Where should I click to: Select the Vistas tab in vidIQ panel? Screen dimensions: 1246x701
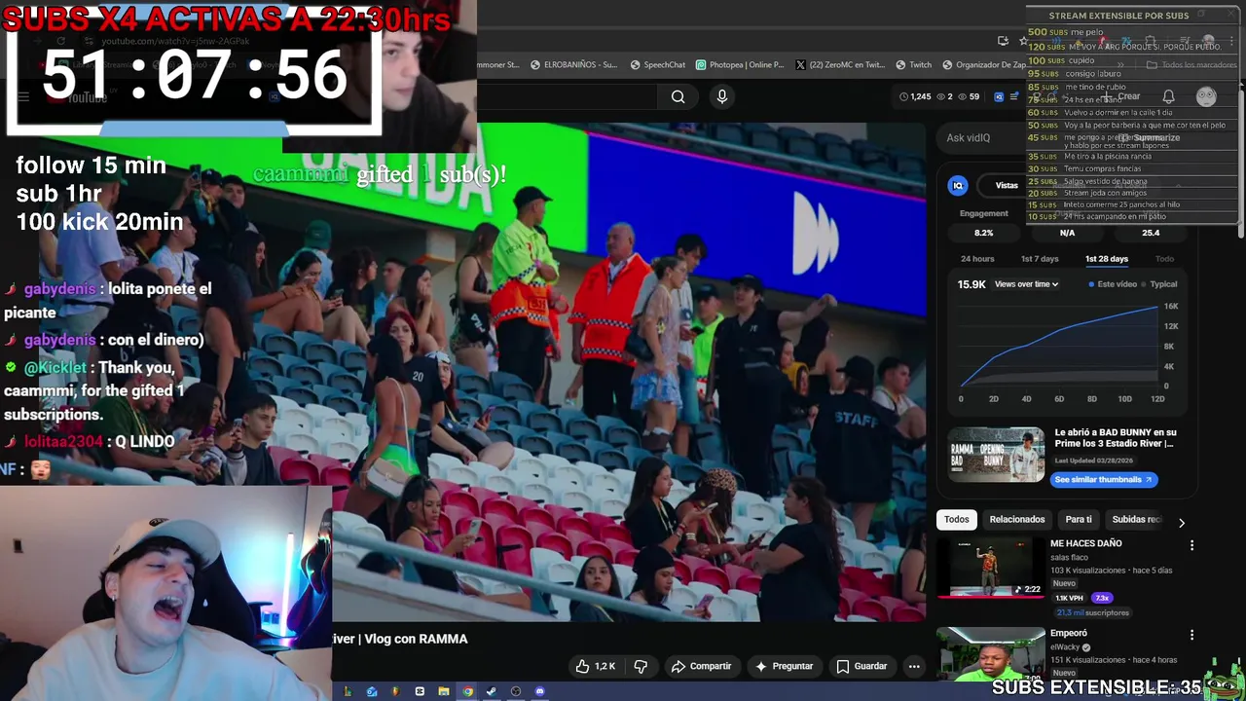[1007, 185]
